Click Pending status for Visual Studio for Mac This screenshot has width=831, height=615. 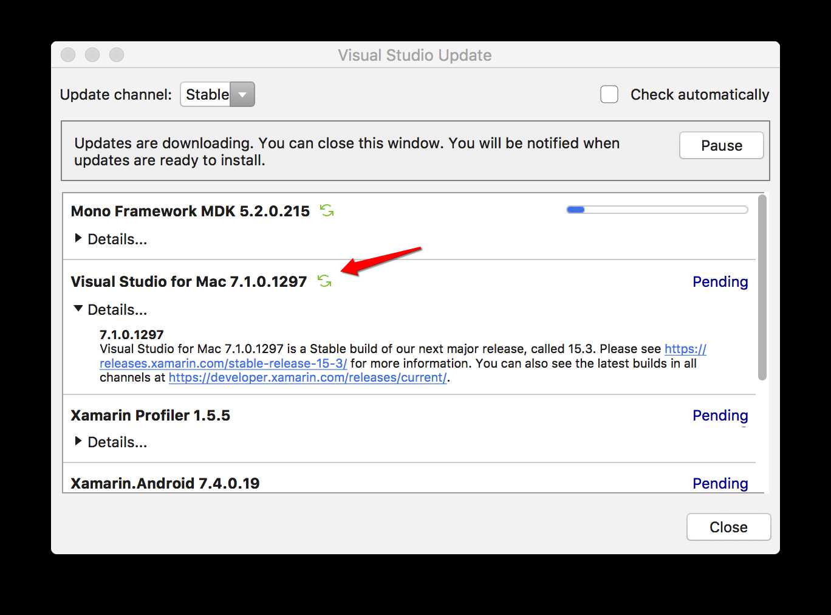[720, 281]
